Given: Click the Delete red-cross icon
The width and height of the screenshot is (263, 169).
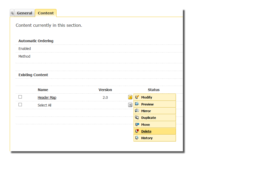Looking at the screenshot, I should tap(137, 131).
